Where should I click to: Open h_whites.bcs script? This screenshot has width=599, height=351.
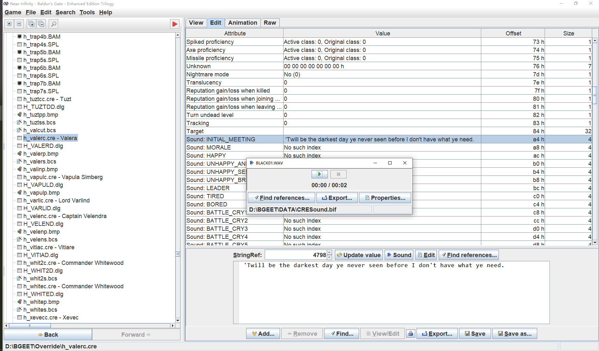pos(40,310)
